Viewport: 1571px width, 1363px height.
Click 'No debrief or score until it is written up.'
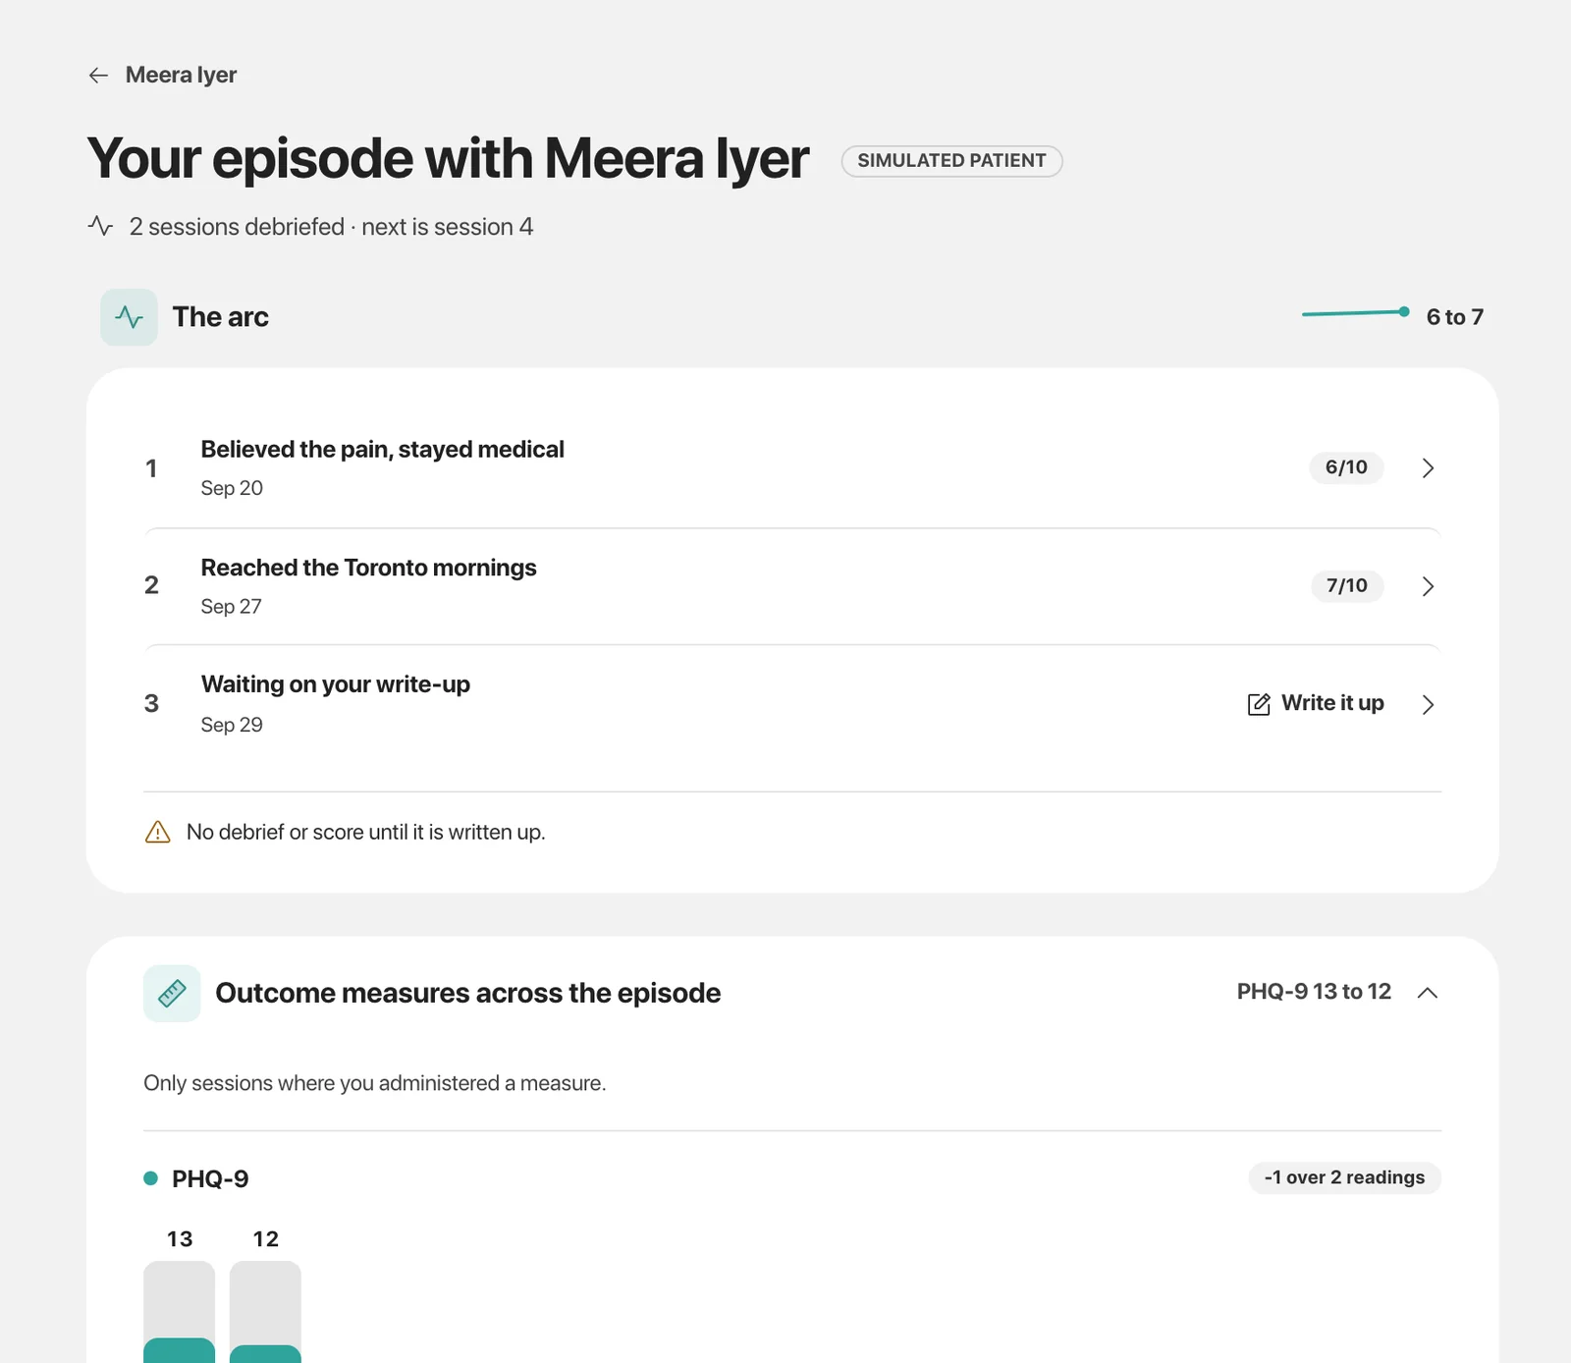tap(366, 833)
